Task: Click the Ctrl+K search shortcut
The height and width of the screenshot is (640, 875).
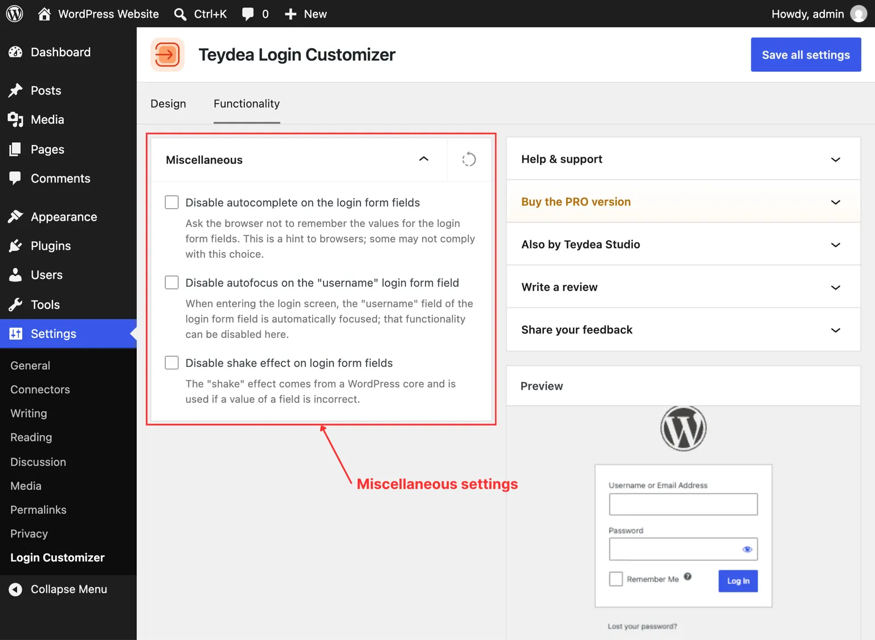Action: (210, 14)
